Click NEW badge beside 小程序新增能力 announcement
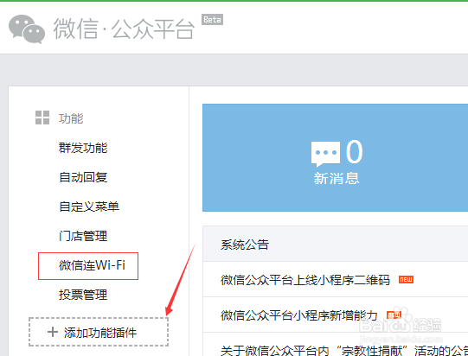Screen dimensions: 468x356 click(x=394, y=315)
